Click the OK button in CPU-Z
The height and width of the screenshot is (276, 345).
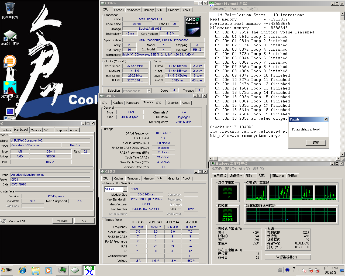click(x=84, y=221)
